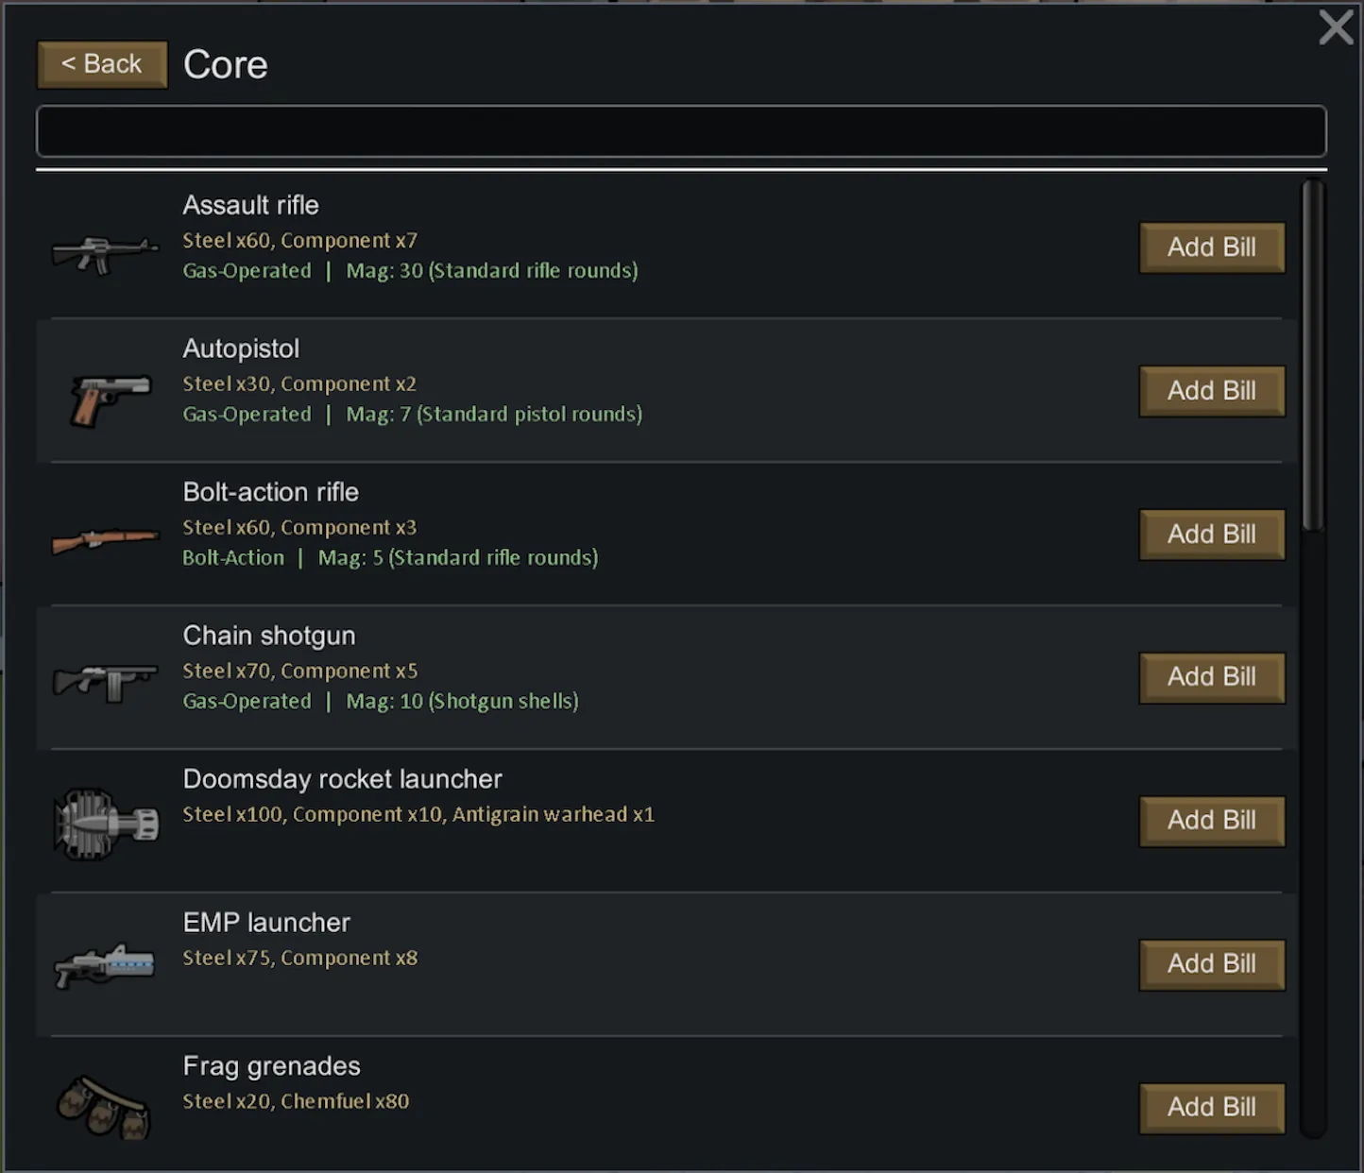Add Bill for Chain shotgun
This screenshot has width=1364, height=1173.
coord(1211,677)
